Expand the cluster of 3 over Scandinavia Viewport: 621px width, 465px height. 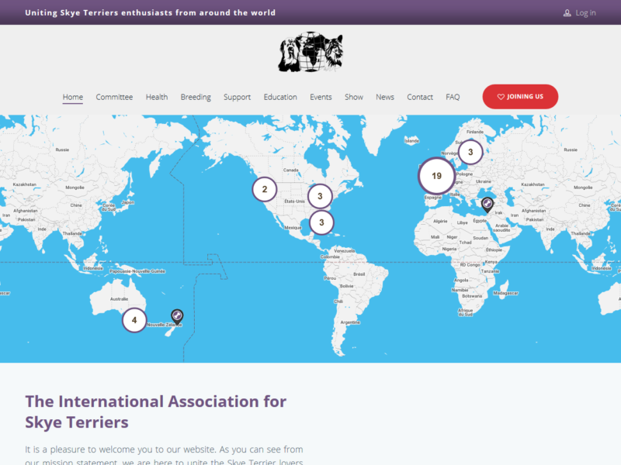click(470, 152)
